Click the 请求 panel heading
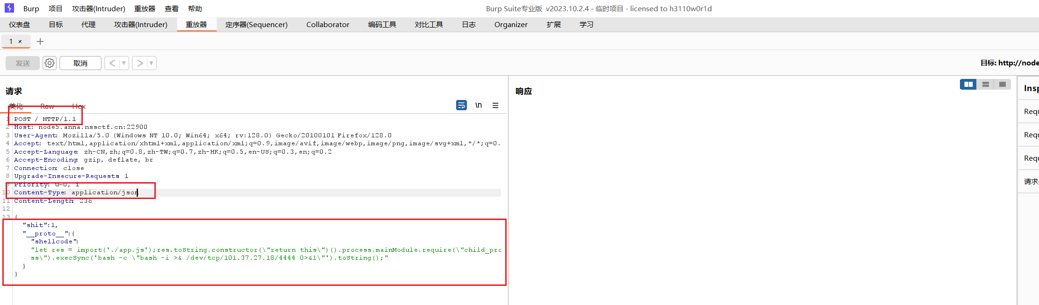1039x305 pixels. tap(14, 91)
